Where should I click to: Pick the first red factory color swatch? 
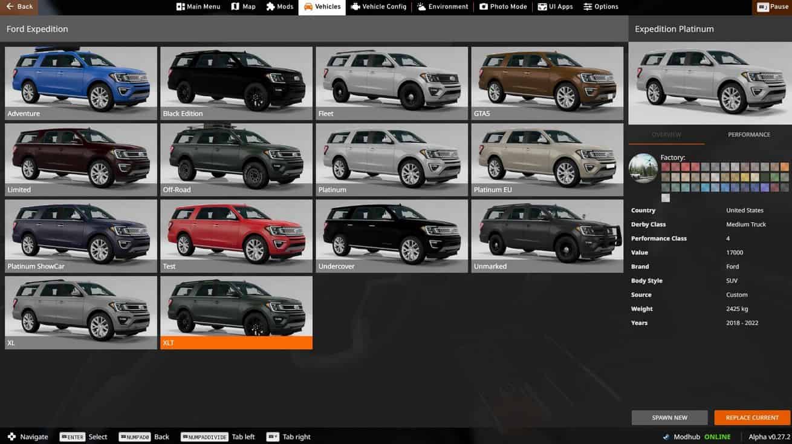click(x=666, y=167)
